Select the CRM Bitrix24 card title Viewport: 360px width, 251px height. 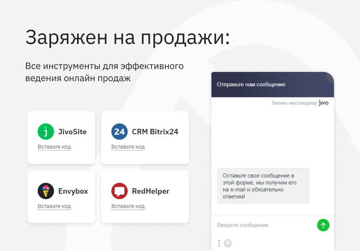click(155, 132)
